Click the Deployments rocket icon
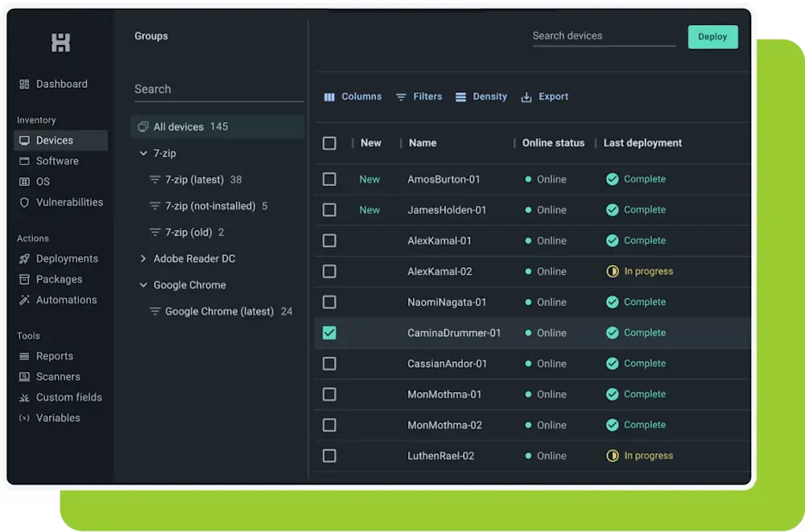This screenshot has height=532, width=805. (x=24, y=259)
